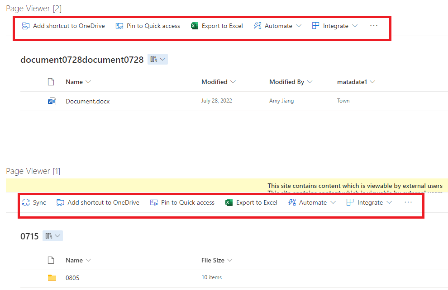The height and width of the screenshot is (290, 448).
Task: Click the Modified column header
Action: tap(214, 82)
